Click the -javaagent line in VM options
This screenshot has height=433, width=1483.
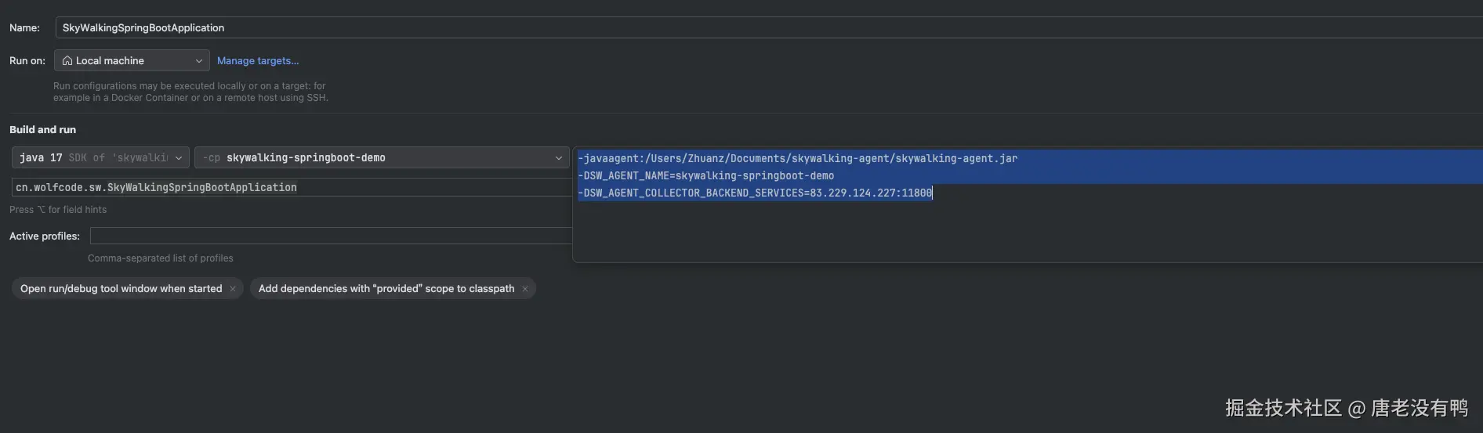click(x=797, y=159)
